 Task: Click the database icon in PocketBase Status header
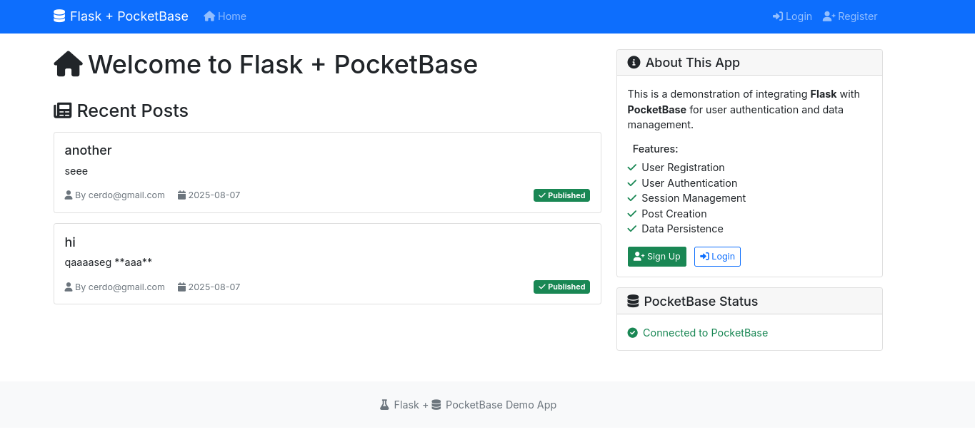(633, 301)
